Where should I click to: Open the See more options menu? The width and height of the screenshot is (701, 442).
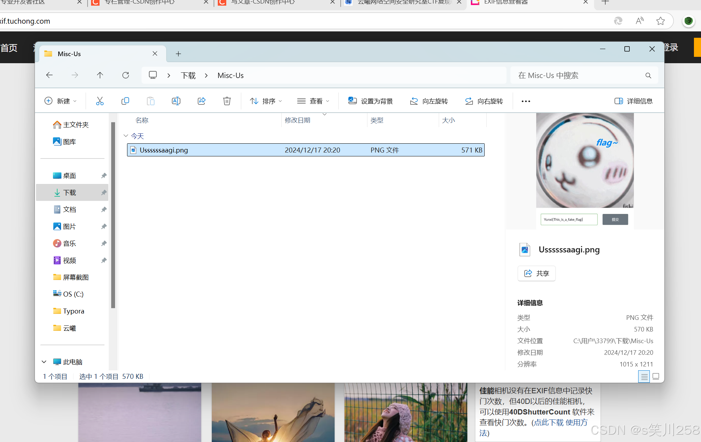coord(526,101)
